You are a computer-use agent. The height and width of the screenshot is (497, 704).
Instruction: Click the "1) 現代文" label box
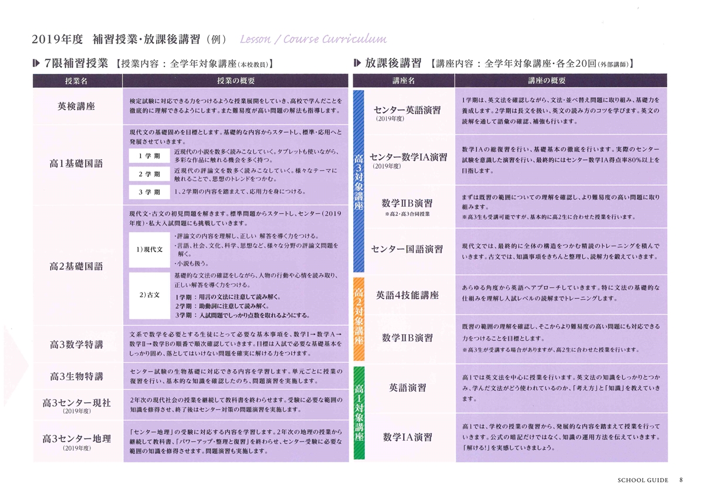pyautogui.click(x=149, y=249)
